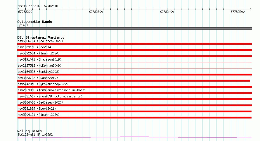
Task: Open the SUCLG2-AS1|NR_109992 gene label
Action: click(x=35, y=135)
